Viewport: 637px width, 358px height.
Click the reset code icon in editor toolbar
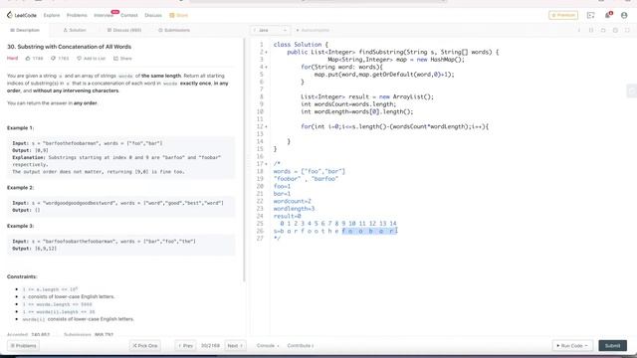point(603,30)
